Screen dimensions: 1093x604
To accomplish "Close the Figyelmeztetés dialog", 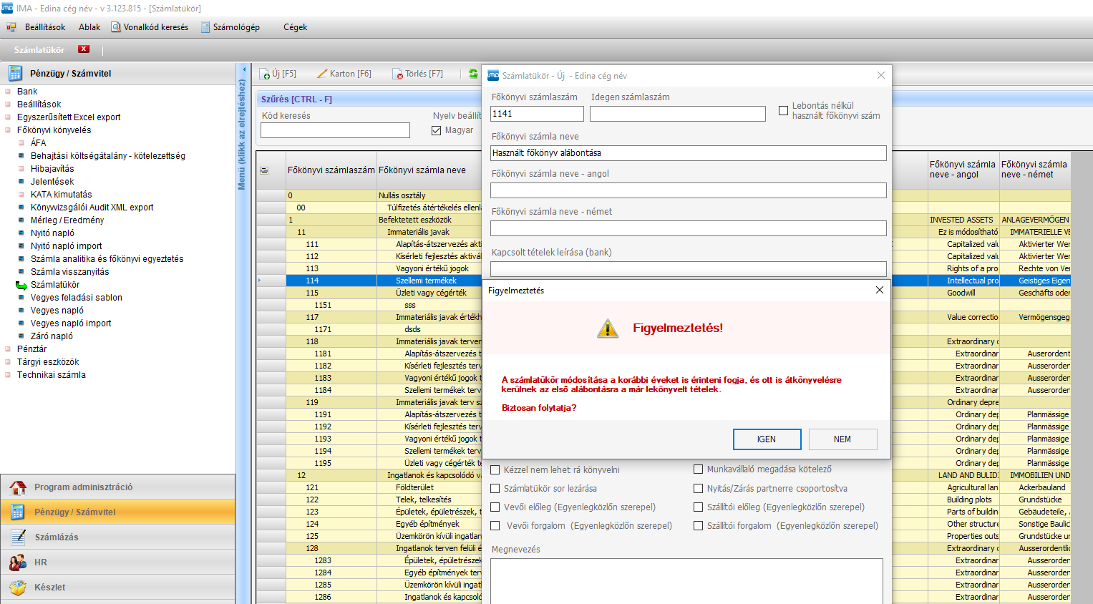I will [880, 290].
